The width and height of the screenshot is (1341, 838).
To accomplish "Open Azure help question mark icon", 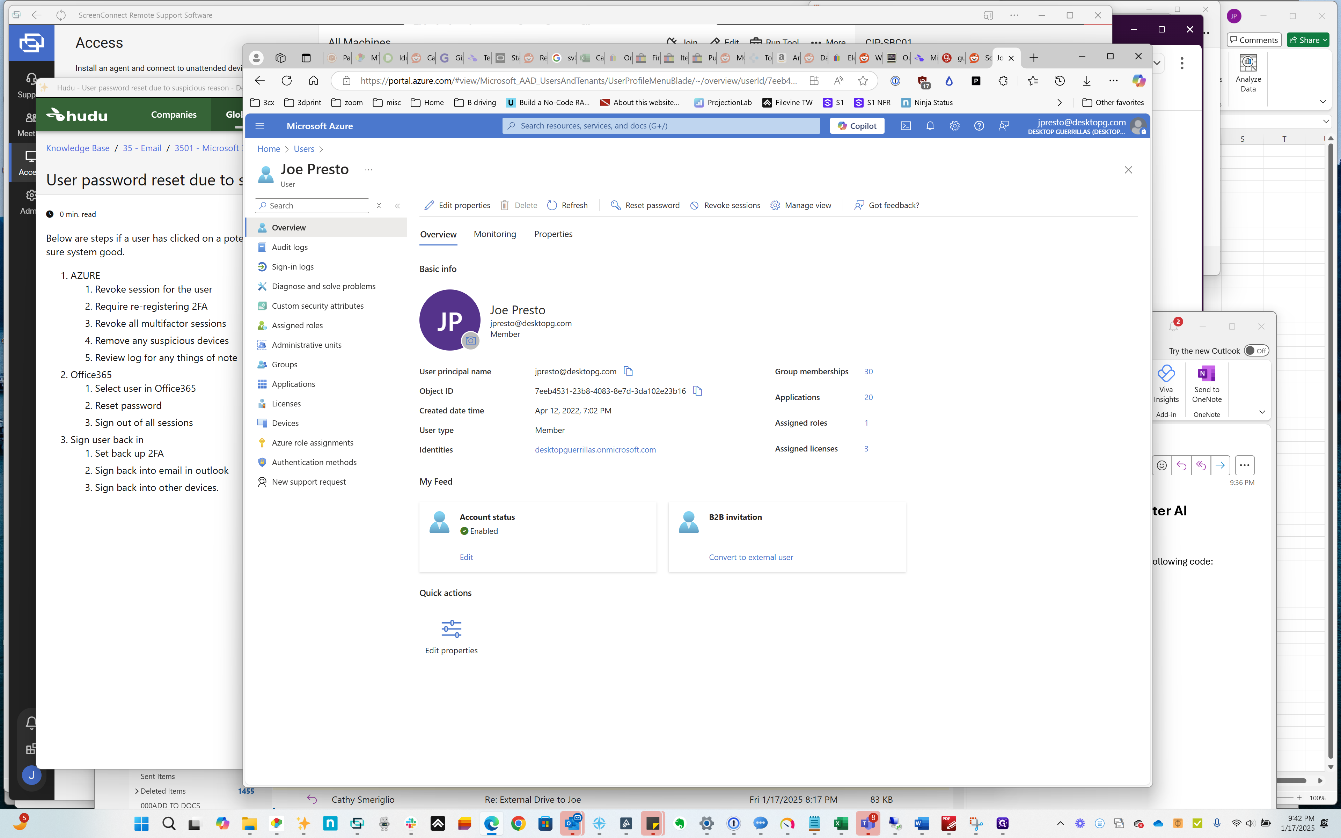I will 979,126.
